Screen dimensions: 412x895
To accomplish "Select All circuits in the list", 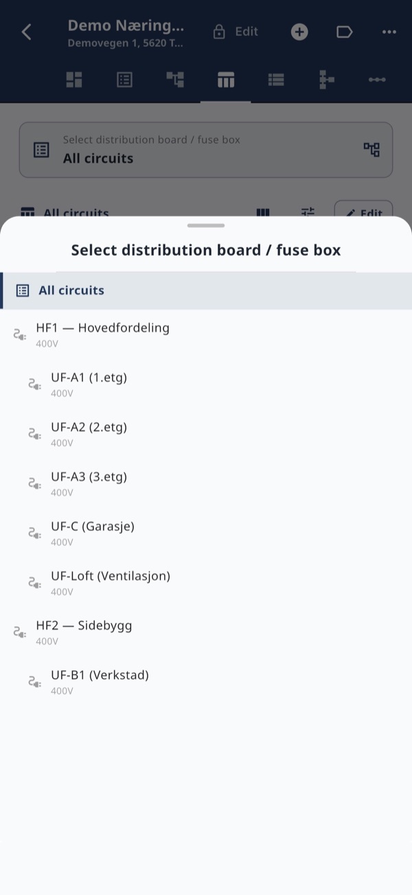I will coord(206,291).
